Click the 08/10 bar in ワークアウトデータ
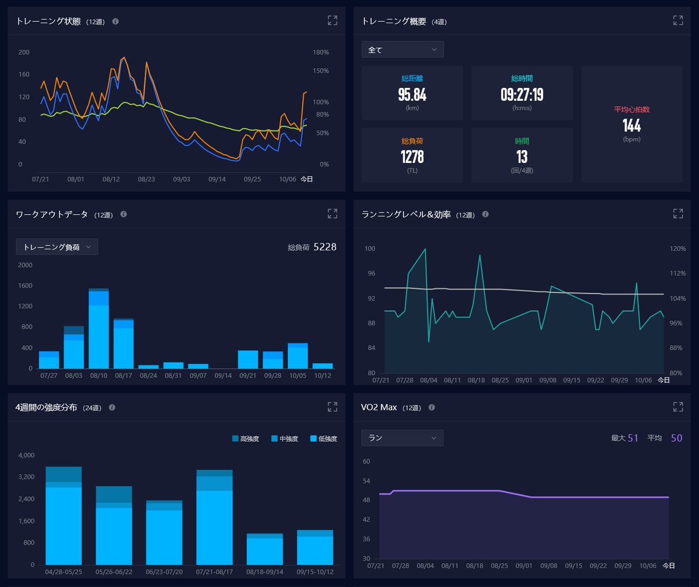 click(98, 328)
